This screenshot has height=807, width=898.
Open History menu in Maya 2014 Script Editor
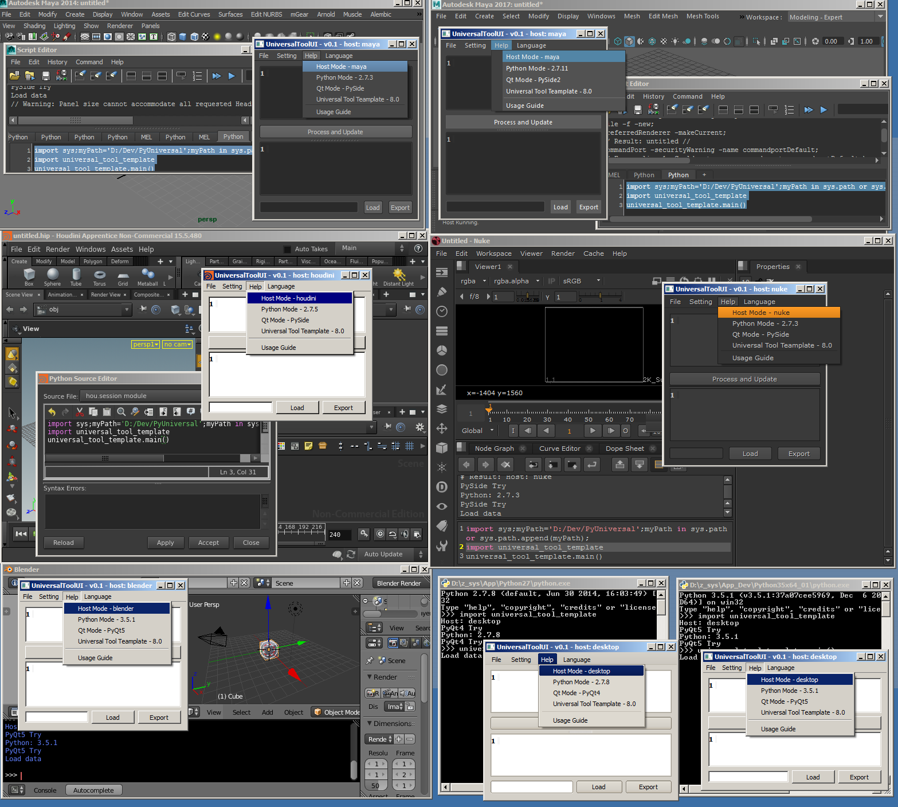(x=57, y=62)
